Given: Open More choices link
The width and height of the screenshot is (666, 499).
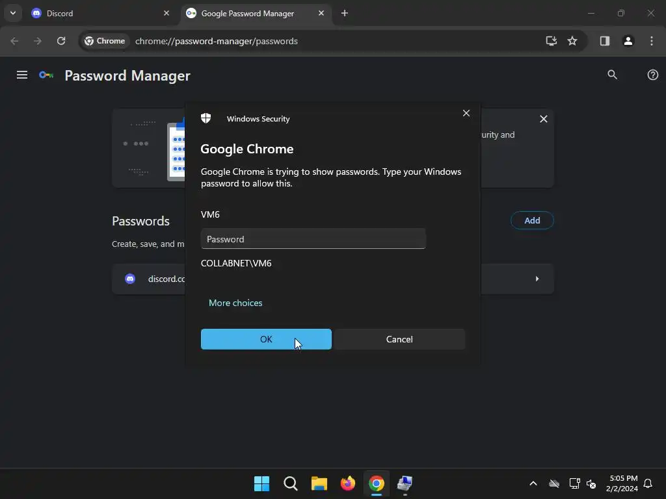Looking at the screenshot, I should (235, 303).
